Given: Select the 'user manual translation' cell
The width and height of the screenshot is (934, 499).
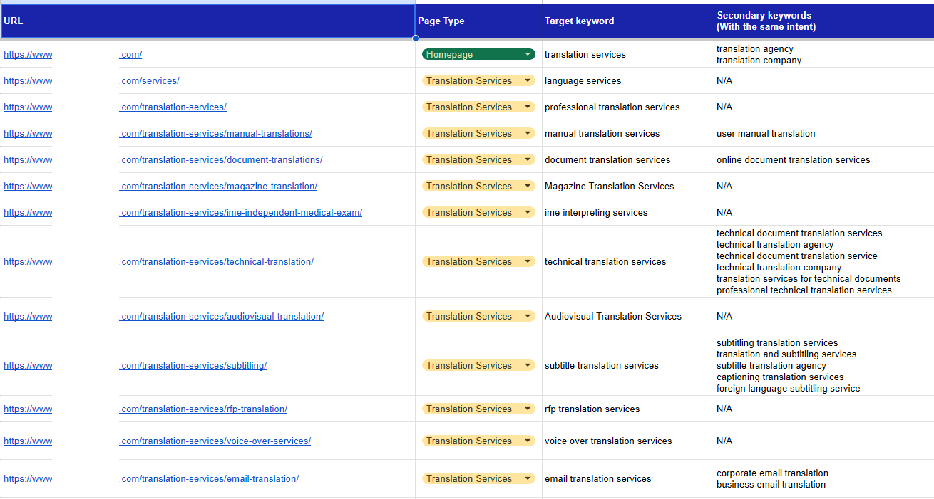Looking at the screenshot, I should click(824, 133).
